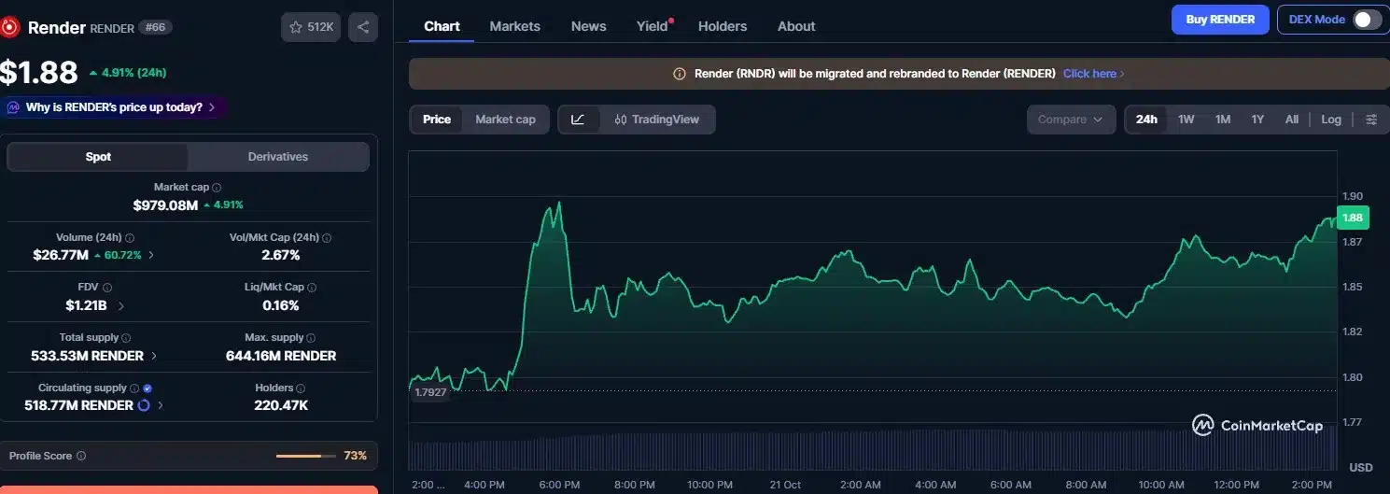1390x494 pixels.
Task: Set chart range to All
Action: (1291, 120)
